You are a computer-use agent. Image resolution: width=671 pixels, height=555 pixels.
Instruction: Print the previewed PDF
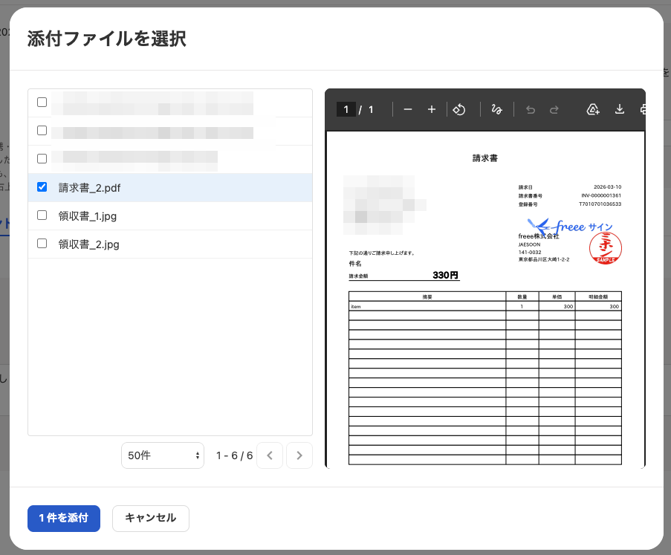tap(643, 110)
